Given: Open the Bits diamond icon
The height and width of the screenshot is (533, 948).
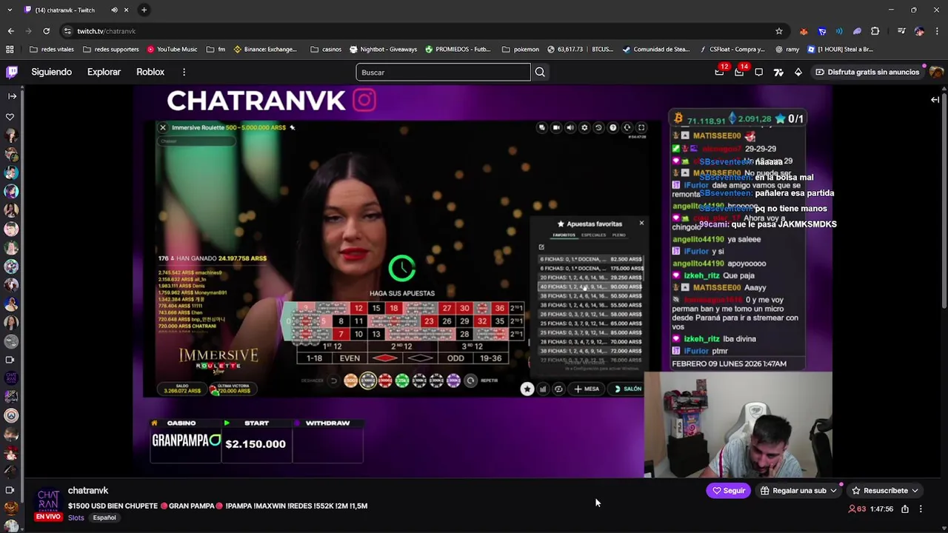Looking at the screenshot, I should pos(798,73).
